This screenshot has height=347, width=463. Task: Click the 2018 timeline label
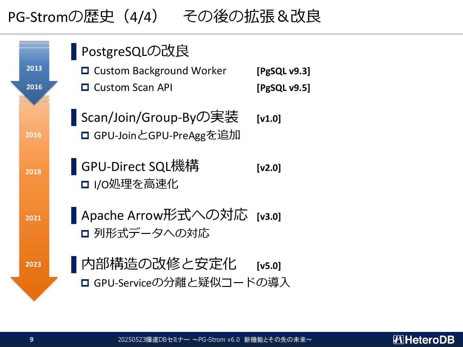pyautogui.click(x=33, y=172)
